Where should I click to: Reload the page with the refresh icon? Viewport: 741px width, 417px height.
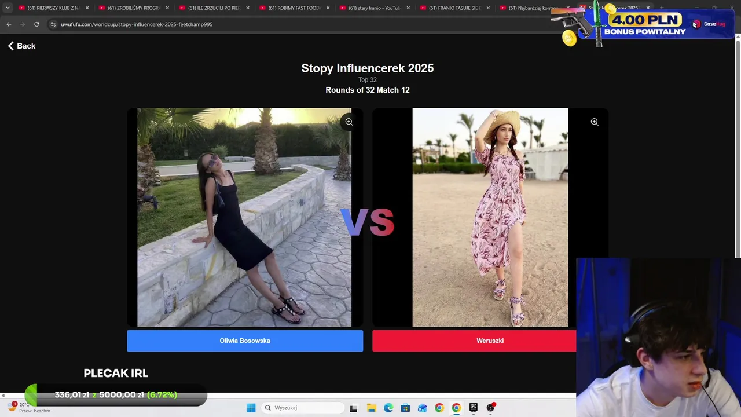tap(36, 24)
